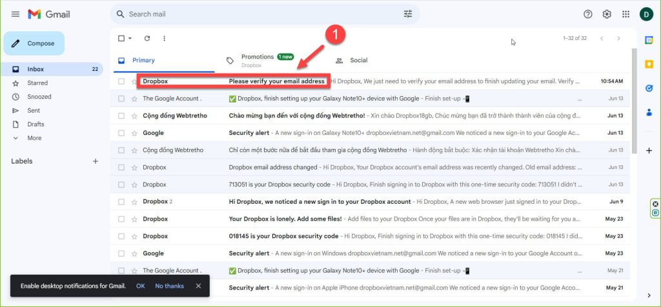This screenshot has width=661, height=307.
Task: Star the Dropbox email address changed message
Action: [134, 168]
